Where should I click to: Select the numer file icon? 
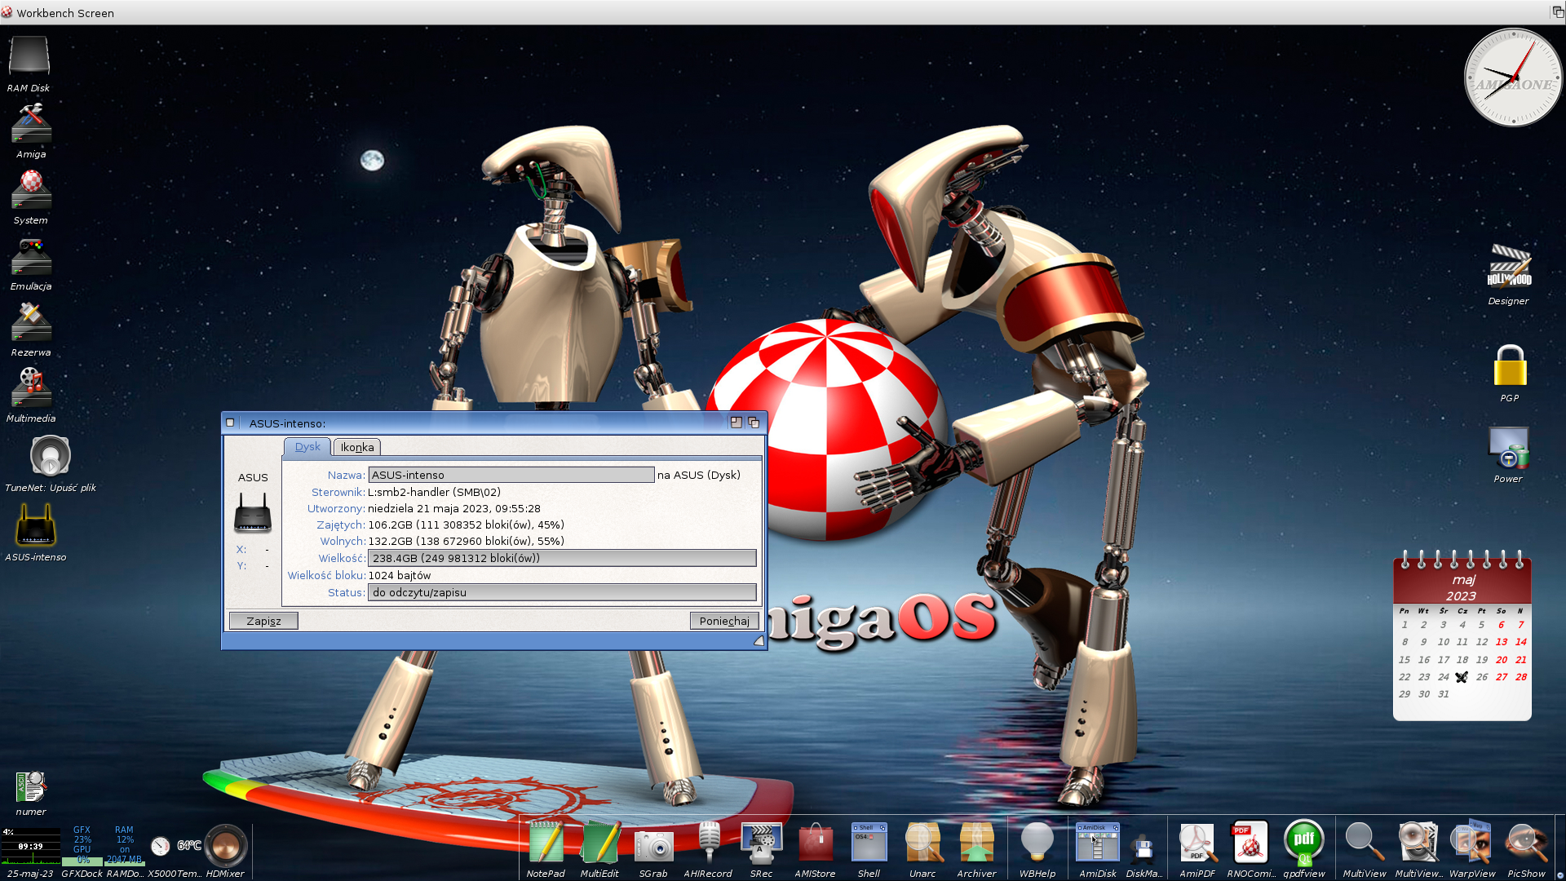31,787
